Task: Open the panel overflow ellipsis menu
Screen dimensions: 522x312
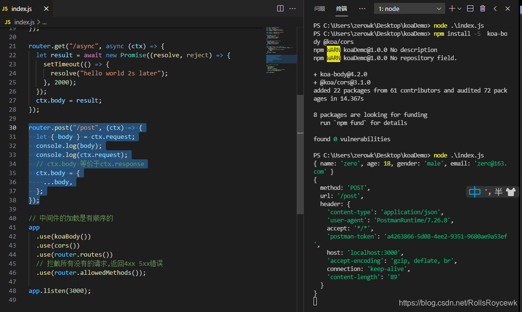Action: tap(362, 9)
